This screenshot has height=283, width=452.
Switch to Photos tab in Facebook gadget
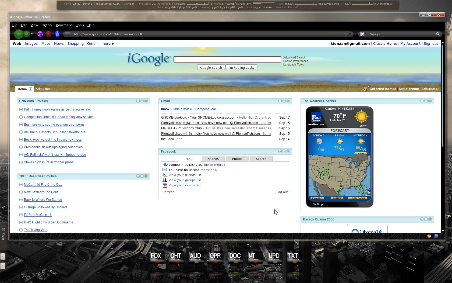tap(237, 159)
